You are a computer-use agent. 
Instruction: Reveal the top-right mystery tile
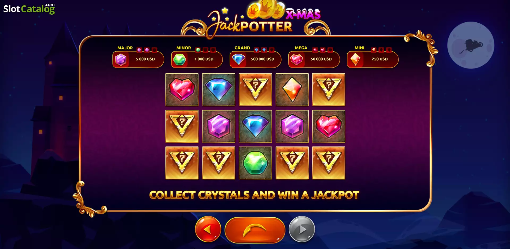click(x=329, y=90)
